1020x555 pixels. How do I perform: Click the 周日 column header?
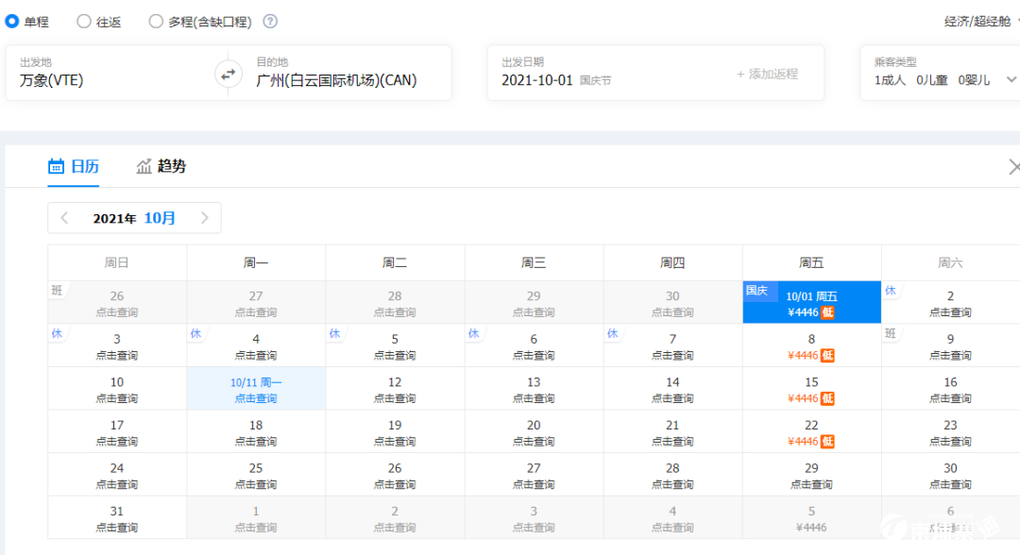pyautogui.click(x=117, y=262)
